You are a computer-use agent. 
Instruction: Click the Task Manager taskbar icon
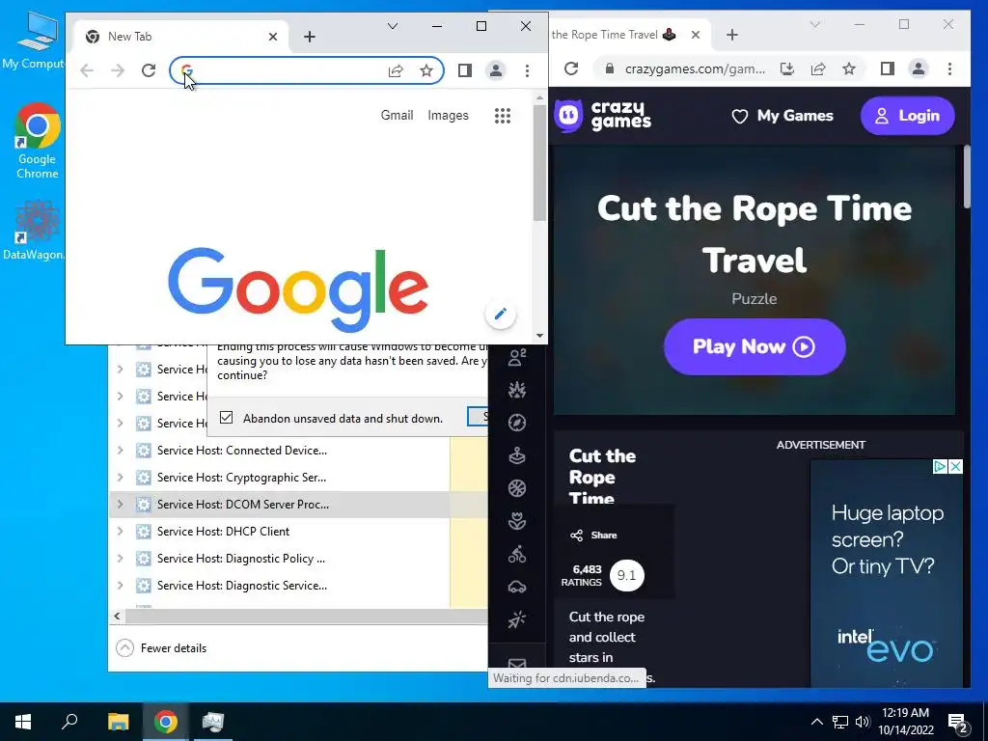click(x=213, y=722)
